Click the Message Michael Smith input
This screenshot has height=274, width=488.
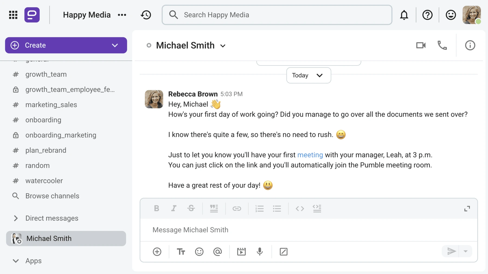pyautogui.click(x=309, y=230)
